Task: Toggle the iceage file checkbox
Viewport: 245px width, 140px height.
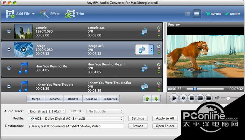Action: (x=9, y=49)
